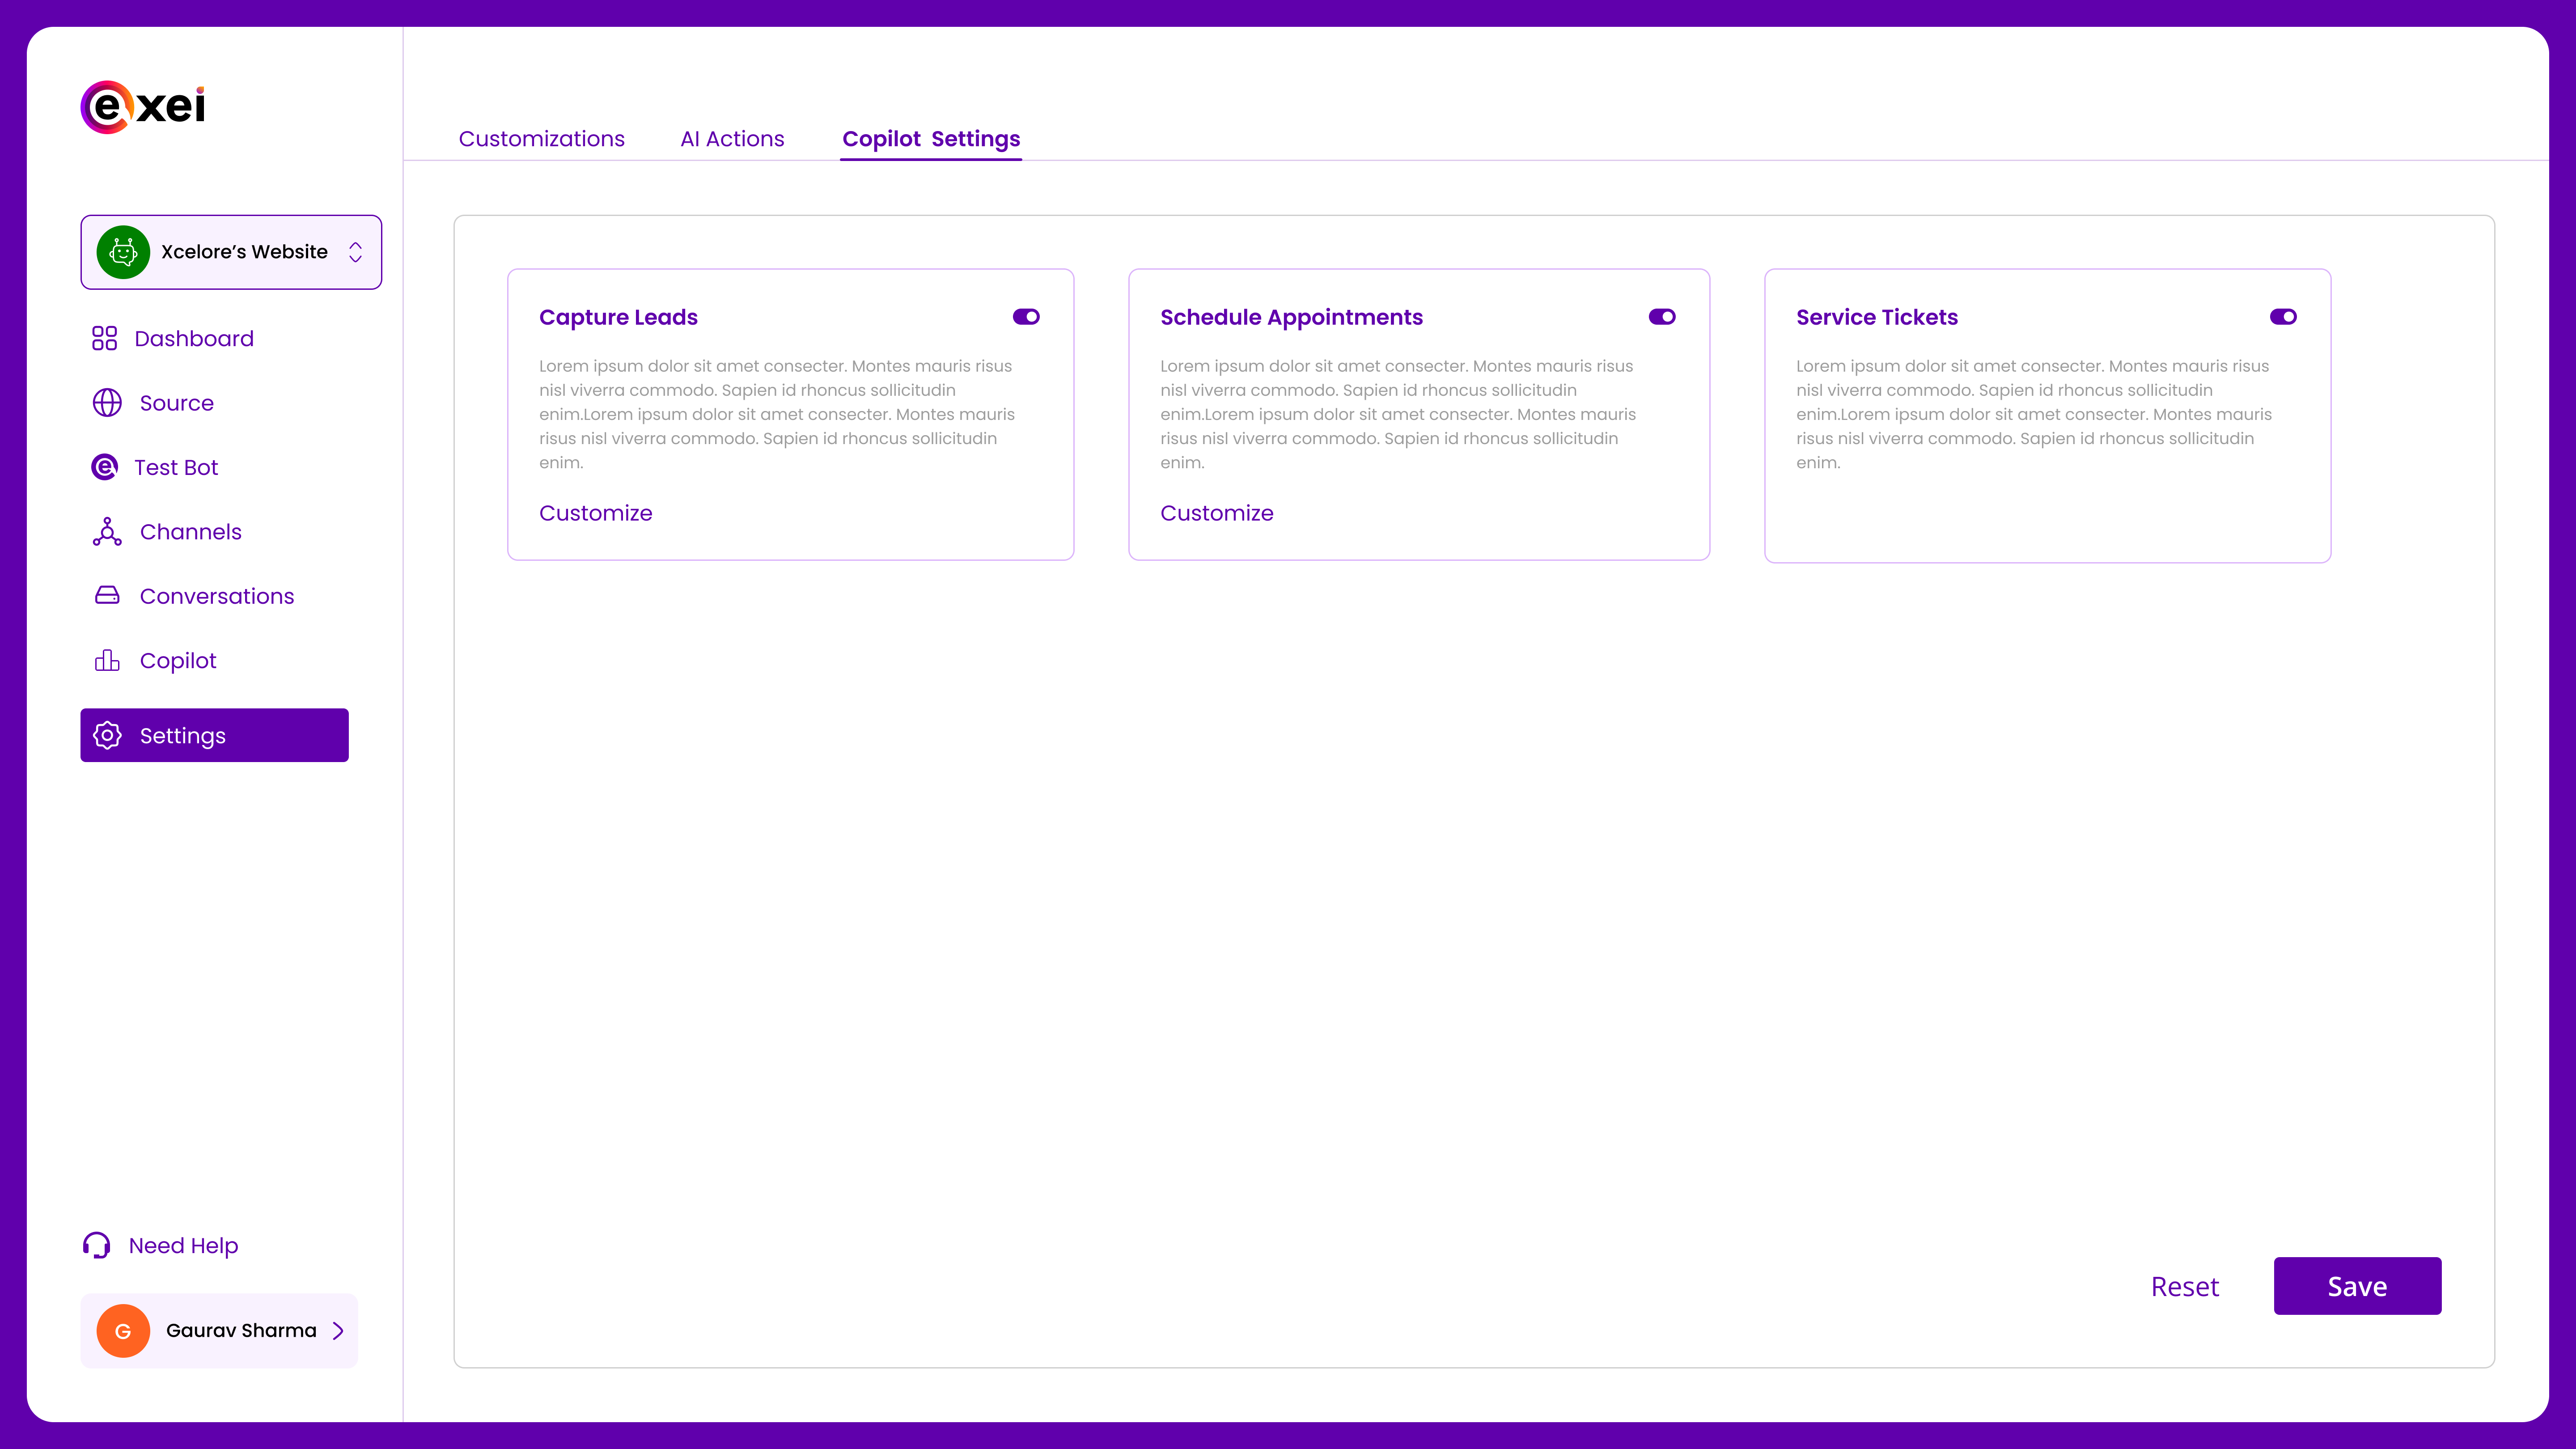Click the Dashboard grid icon
The height and width of the screenshot is (1449, 2576).
(x=104, y=338)
